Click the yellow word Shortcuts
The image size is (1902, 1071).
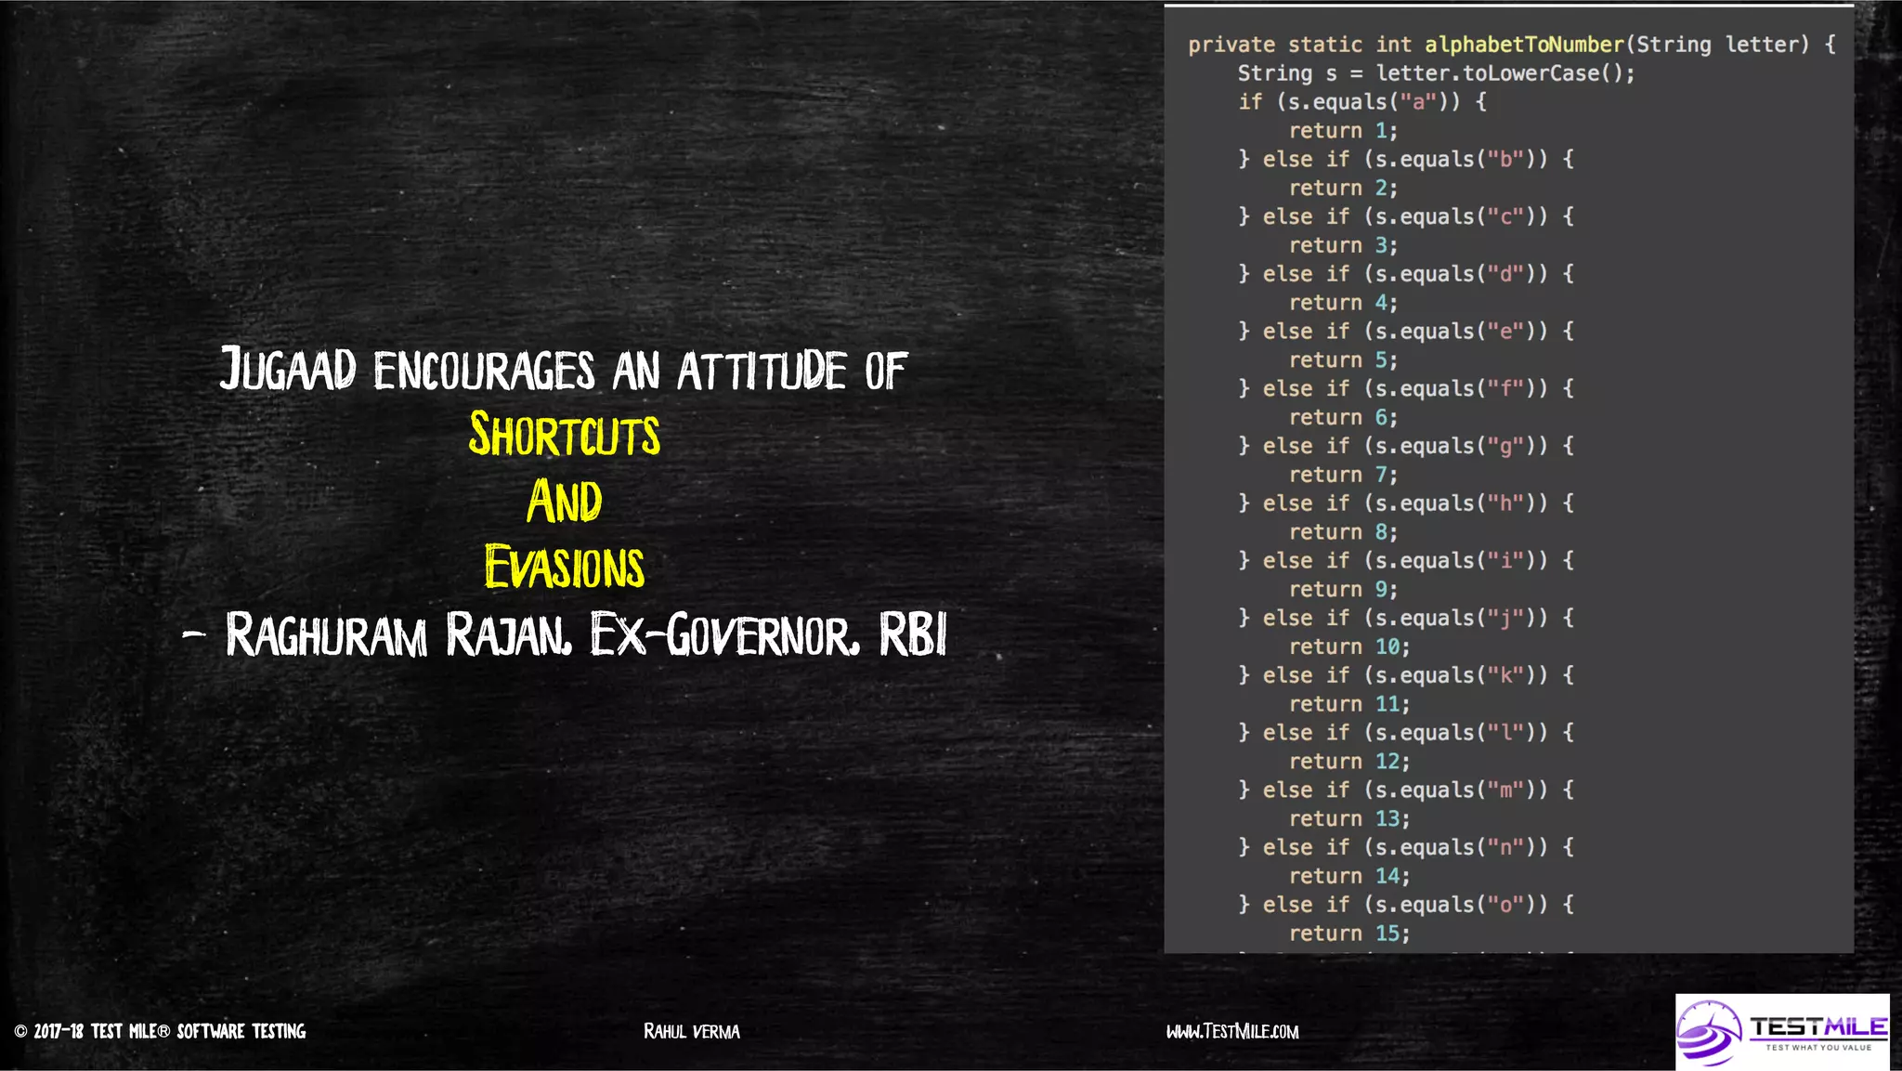[x=565, y=435]
